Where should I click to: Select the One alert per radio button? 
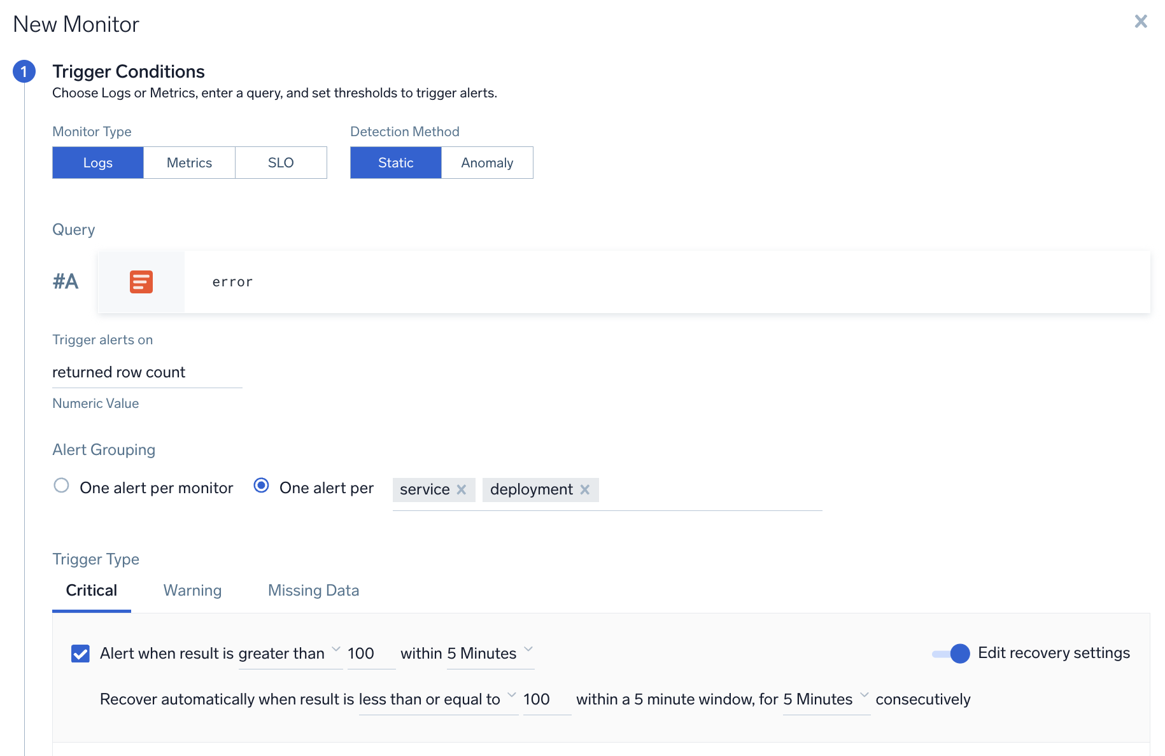pos(261,486)
